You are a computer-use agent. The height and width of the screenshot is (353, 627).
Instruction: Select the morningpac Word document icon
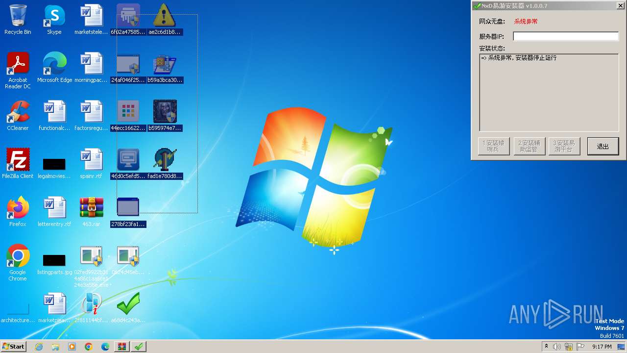pyautogui.click(x=91, y=68)
